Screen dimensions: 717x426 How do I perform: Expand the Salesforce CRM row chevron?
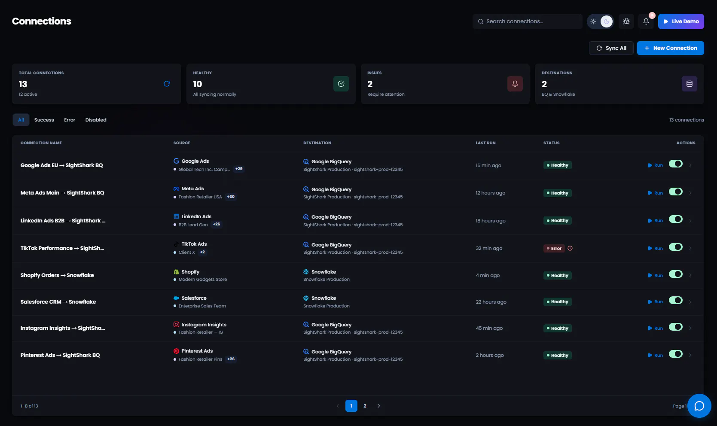point(690,302)
